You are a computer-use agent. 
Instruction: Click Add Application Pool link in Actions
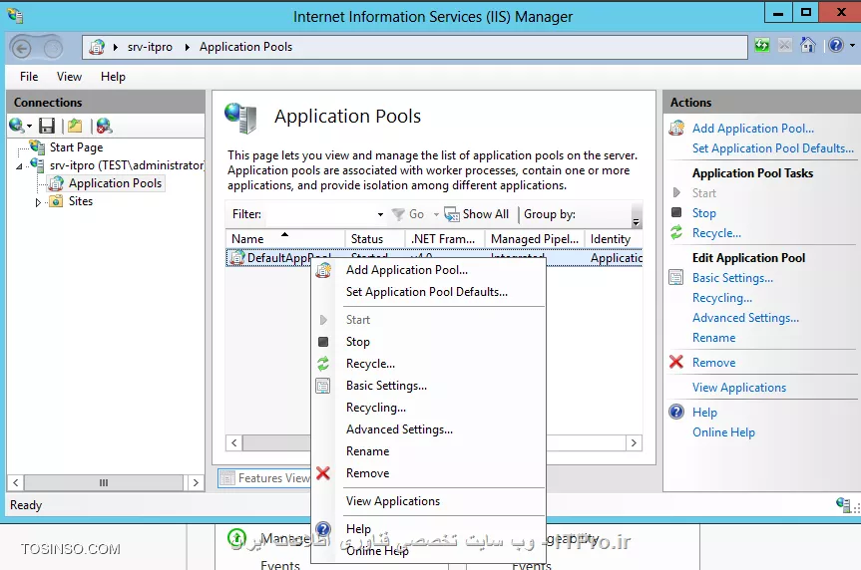pos(753,129)
